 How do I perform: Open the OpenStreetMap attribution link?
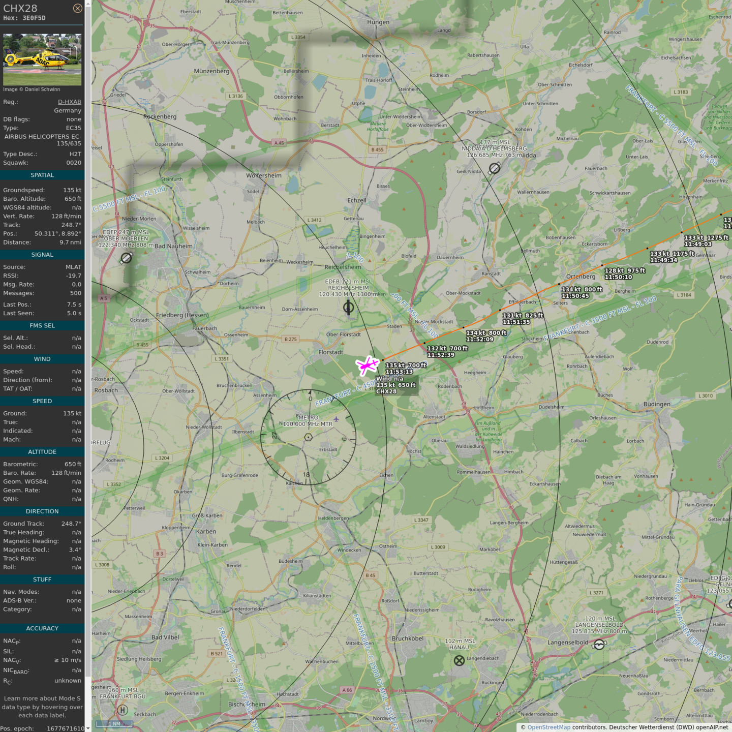pyautogui.click(x=548, y=727)
